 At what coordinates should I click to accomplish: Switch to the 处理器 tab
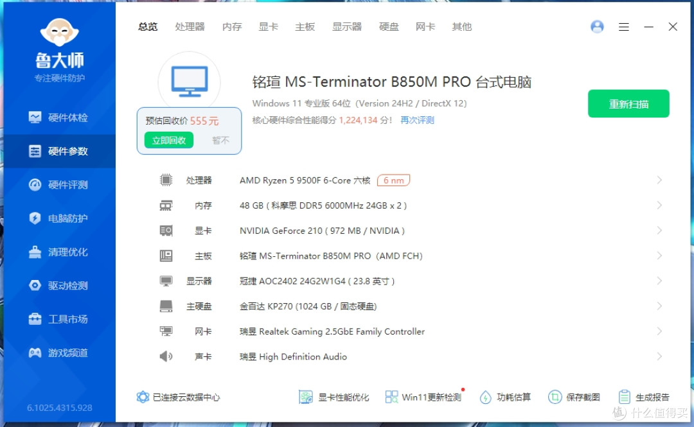tap(190, 26)
